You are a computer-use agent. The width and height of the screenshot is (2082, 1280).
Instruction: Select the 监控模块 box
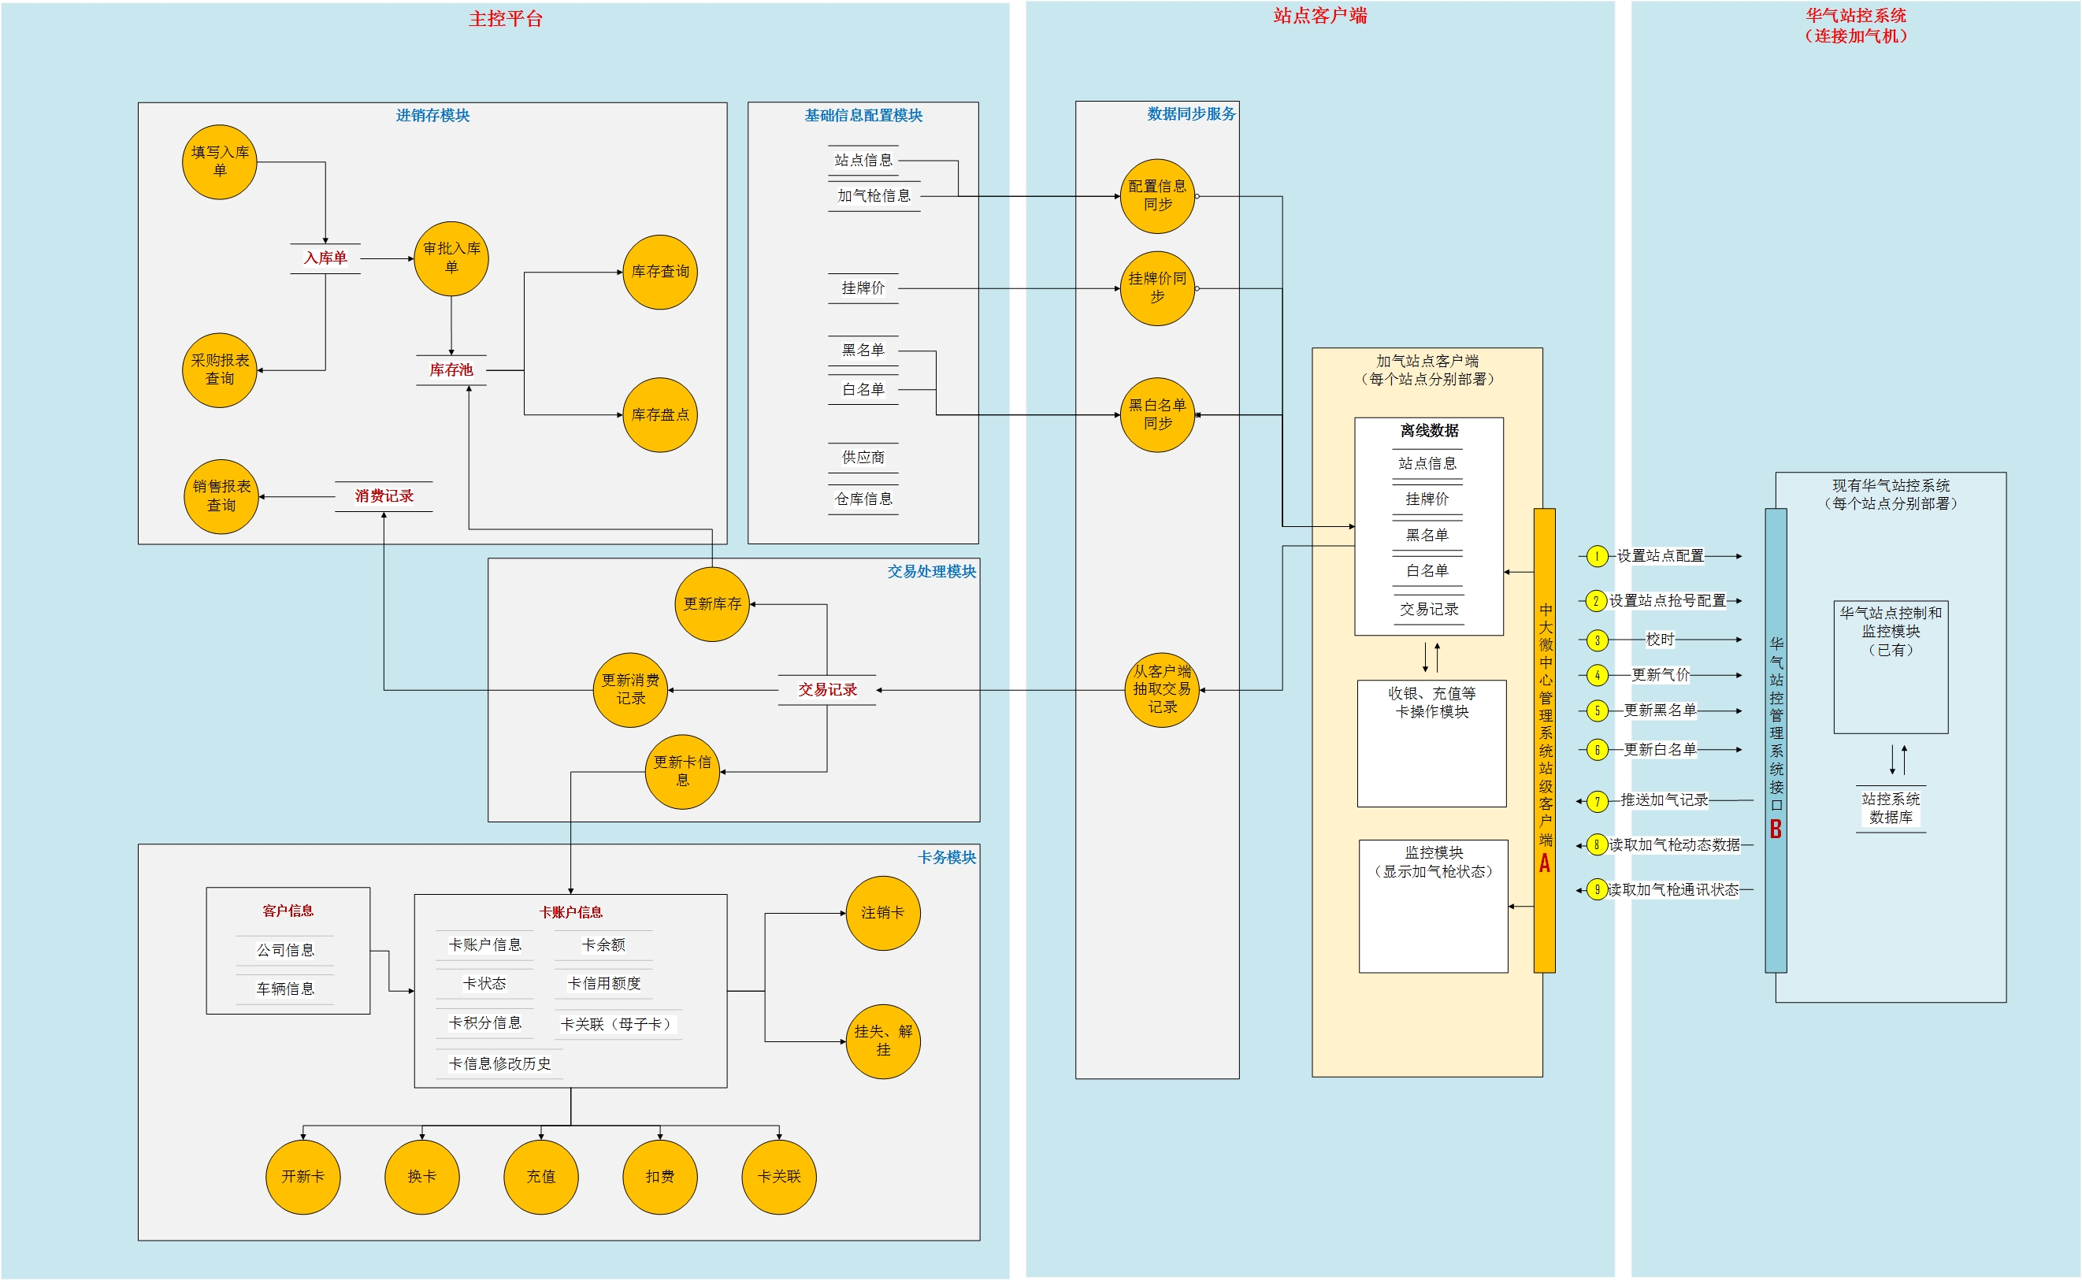(x=1433, y=906)
